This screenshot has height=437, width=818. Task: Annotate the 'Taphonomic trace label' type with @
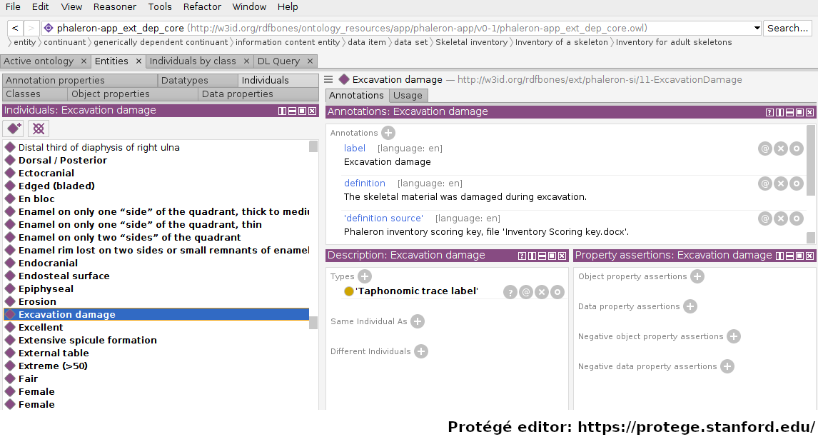point(526,292)
